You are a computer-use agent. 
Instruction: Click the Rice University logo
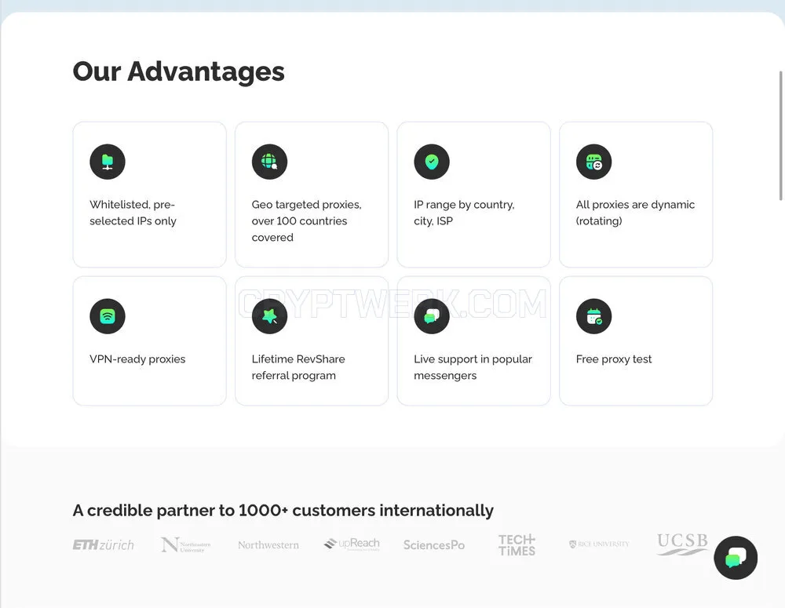pos(599,544)
